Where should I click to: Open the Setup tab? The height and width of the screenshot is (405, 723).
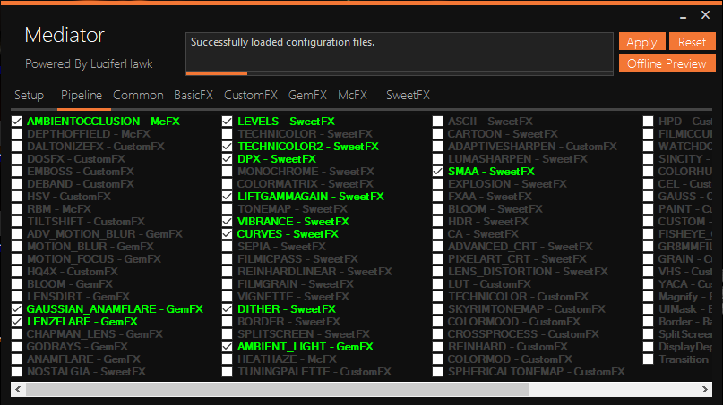[x=29, y=96]
